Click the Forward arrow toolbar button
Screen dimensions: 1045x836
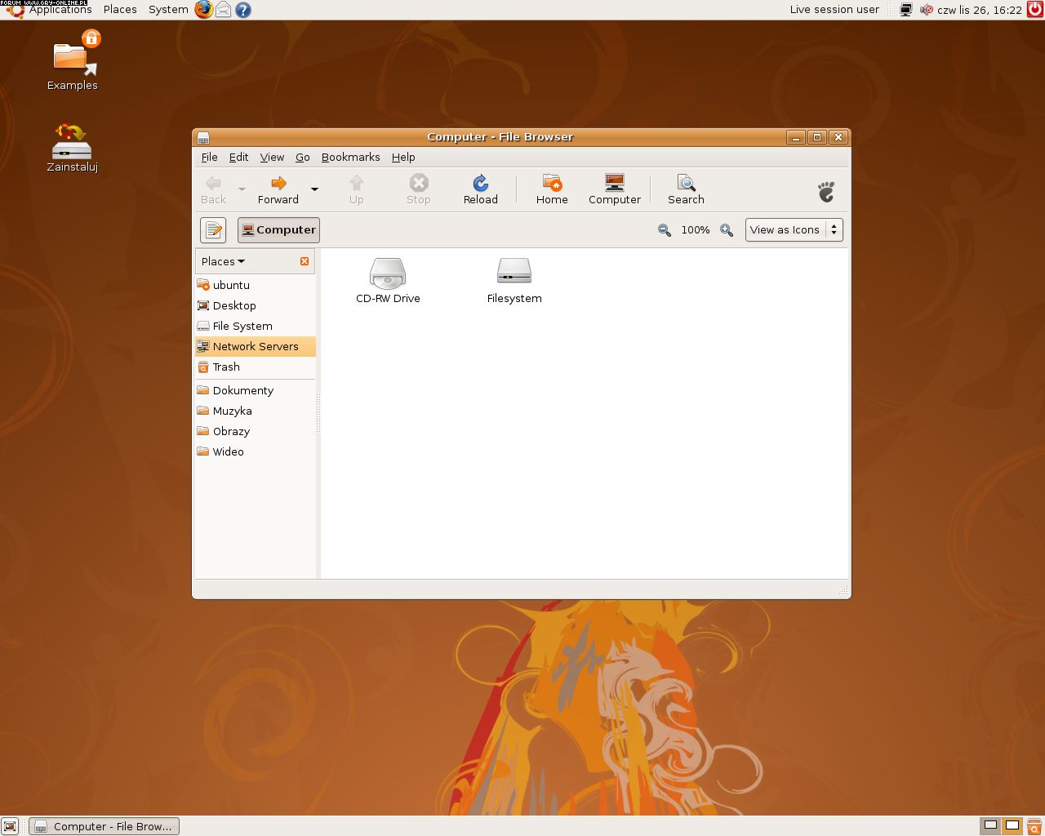pyautogui.click(x=278, y=189)
